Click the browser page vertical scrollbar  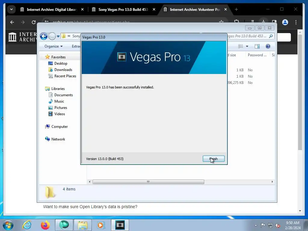click(x=300, y=92)
